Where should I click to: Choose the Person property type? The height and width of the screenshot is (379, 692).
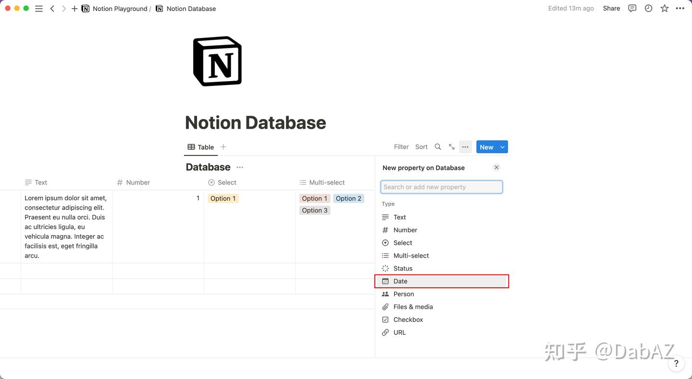click(x=404, y=294)
